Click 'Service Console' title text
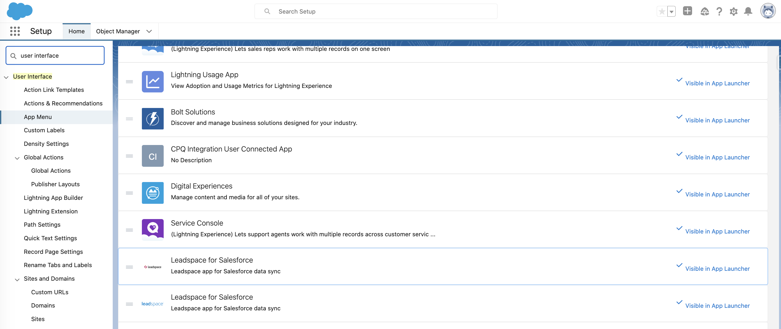Screen dimensions: 781x329 pos(197,223)
